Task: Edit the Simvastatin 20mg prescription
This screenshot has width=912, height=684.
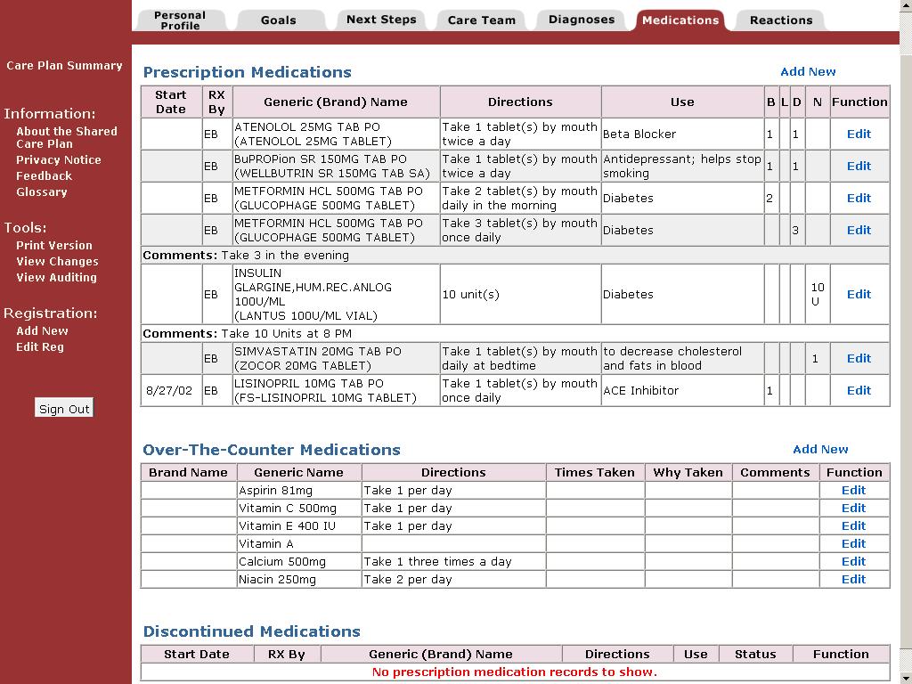Action: [859, 358]
